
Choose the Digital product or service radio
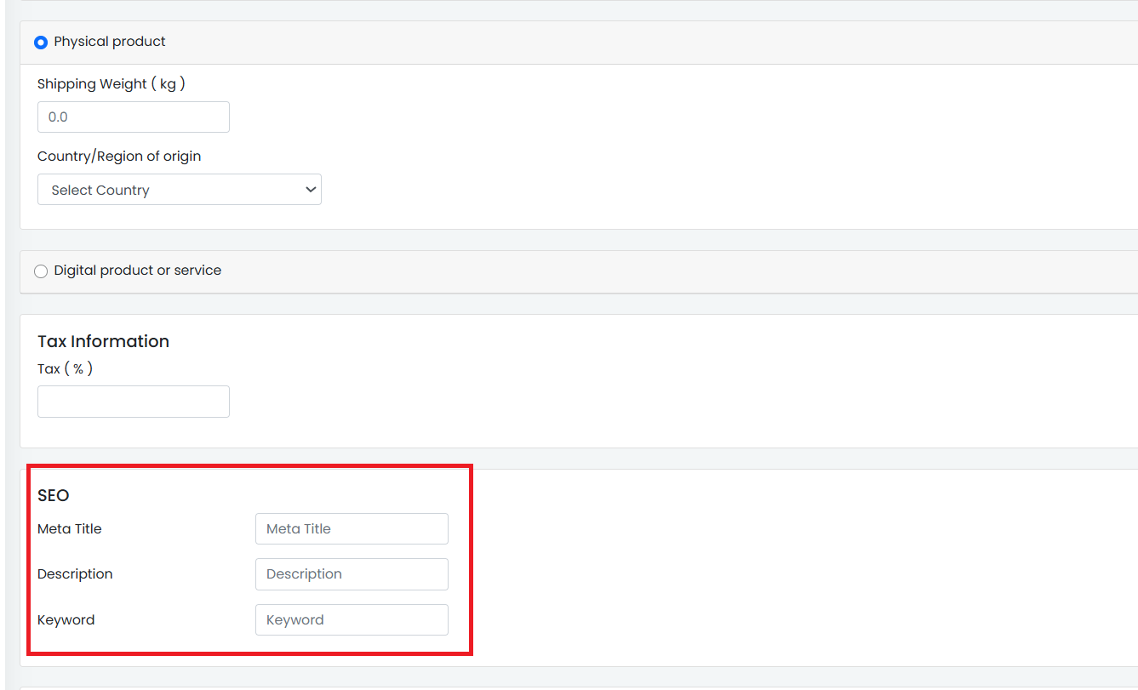point(41,271)
